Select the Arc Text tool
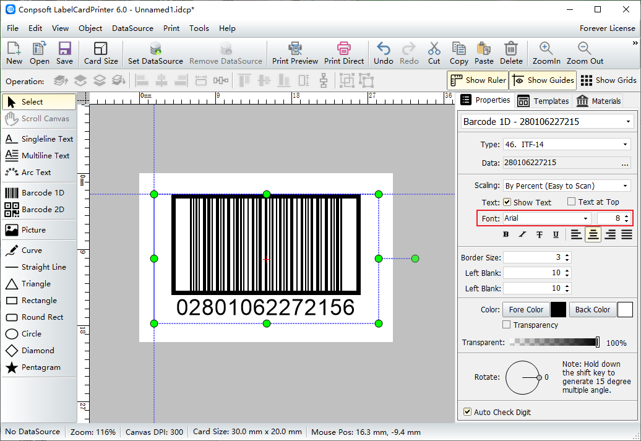The width and height of the screenshot is (641, 441). (39, 173)
